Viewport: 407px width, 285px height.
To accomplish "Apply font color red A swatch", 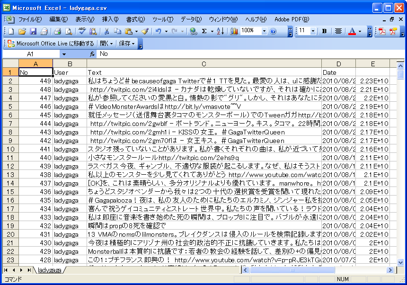I will click(352, 31).
